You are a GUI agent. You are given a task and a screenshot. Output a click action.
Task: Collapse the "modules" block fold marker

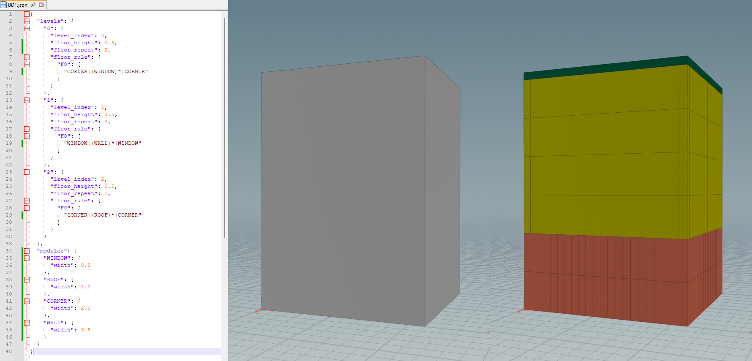[27, 251]
